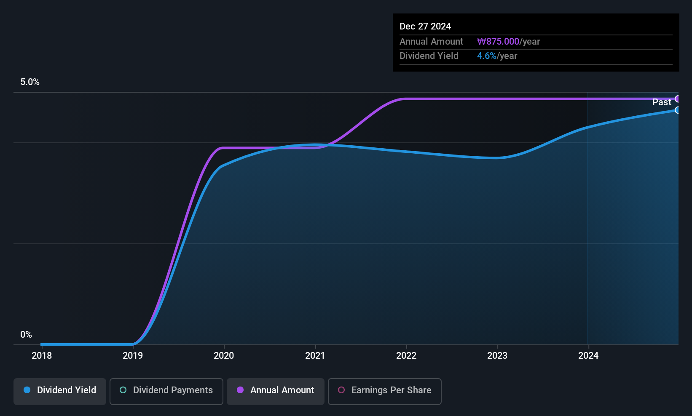This screenshot has width=692, height=416.
Task: Click the 'Annual Amount' tooltip row label
Action: 431,42
